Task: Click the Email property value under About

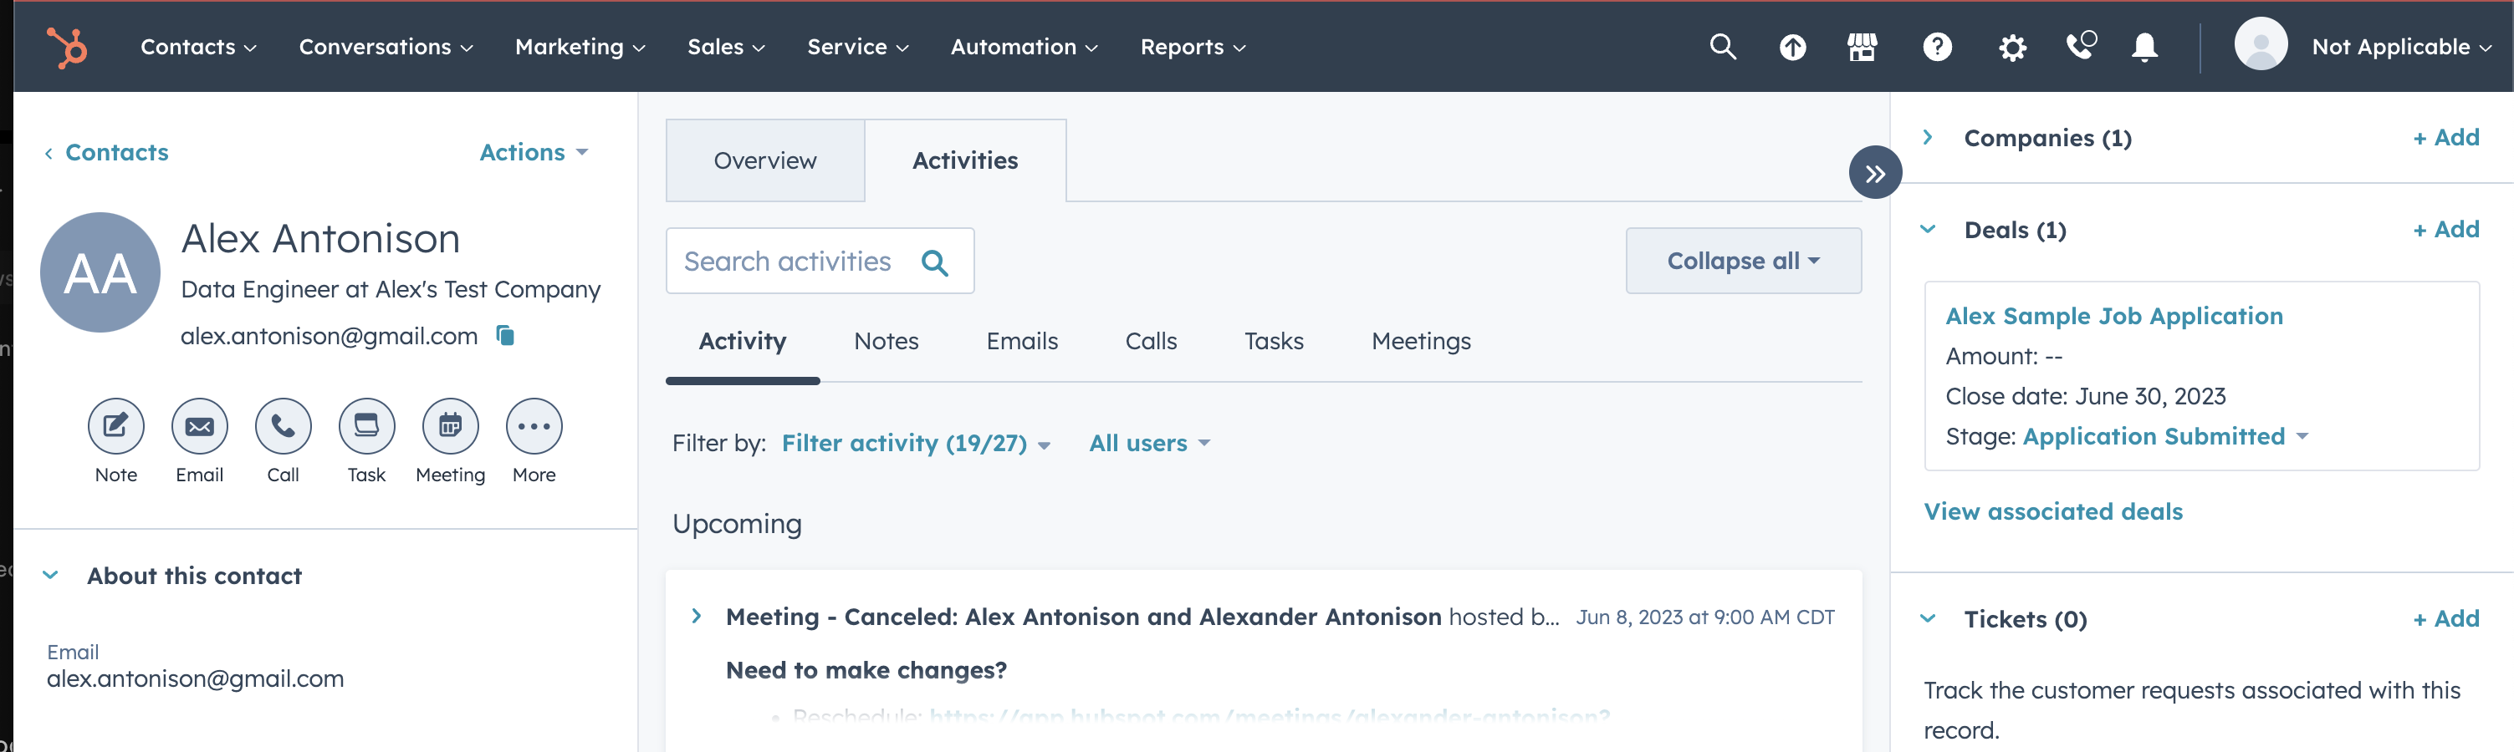Action: pos(195,678)
